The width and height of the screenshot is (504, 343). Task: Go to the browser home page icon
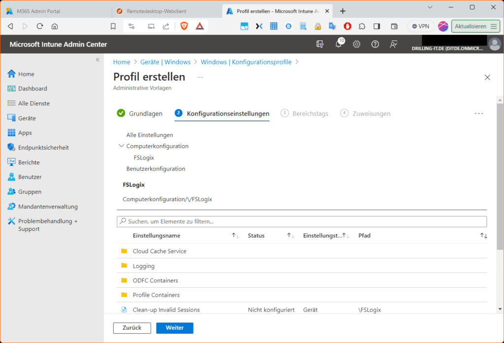(55, 27)
